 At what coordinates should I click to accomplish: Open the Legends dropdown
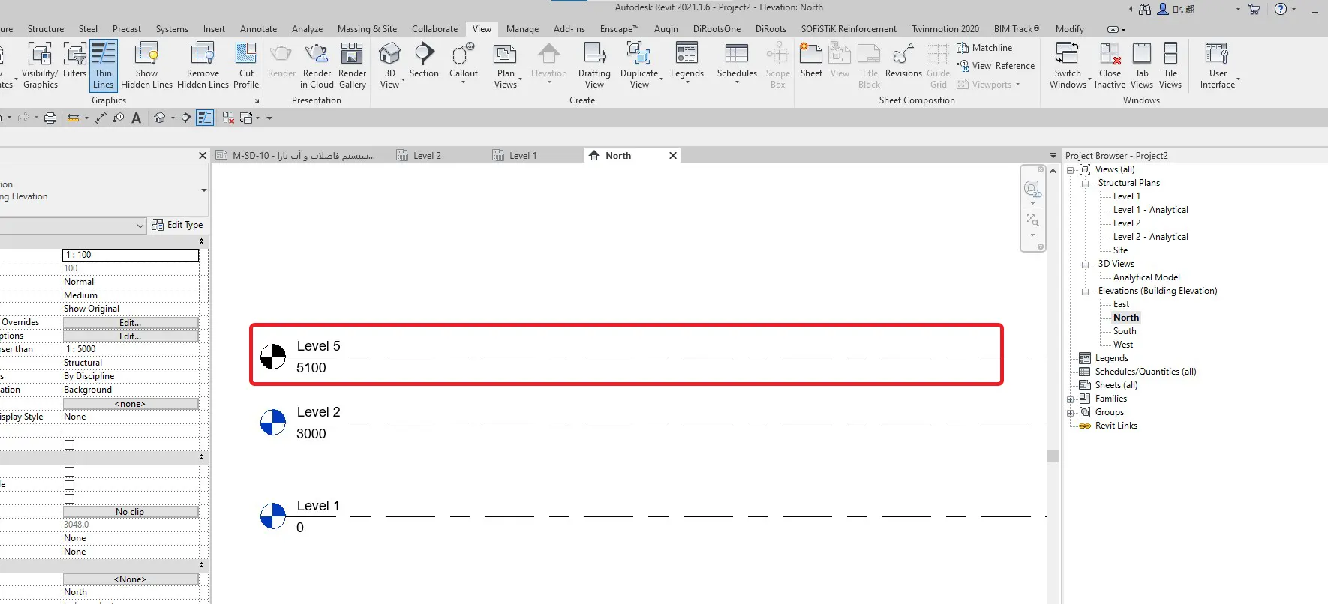click(687, 61)
